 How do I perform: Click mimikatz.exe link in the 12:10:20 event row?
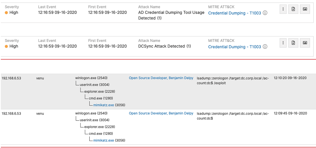point(103,105)
